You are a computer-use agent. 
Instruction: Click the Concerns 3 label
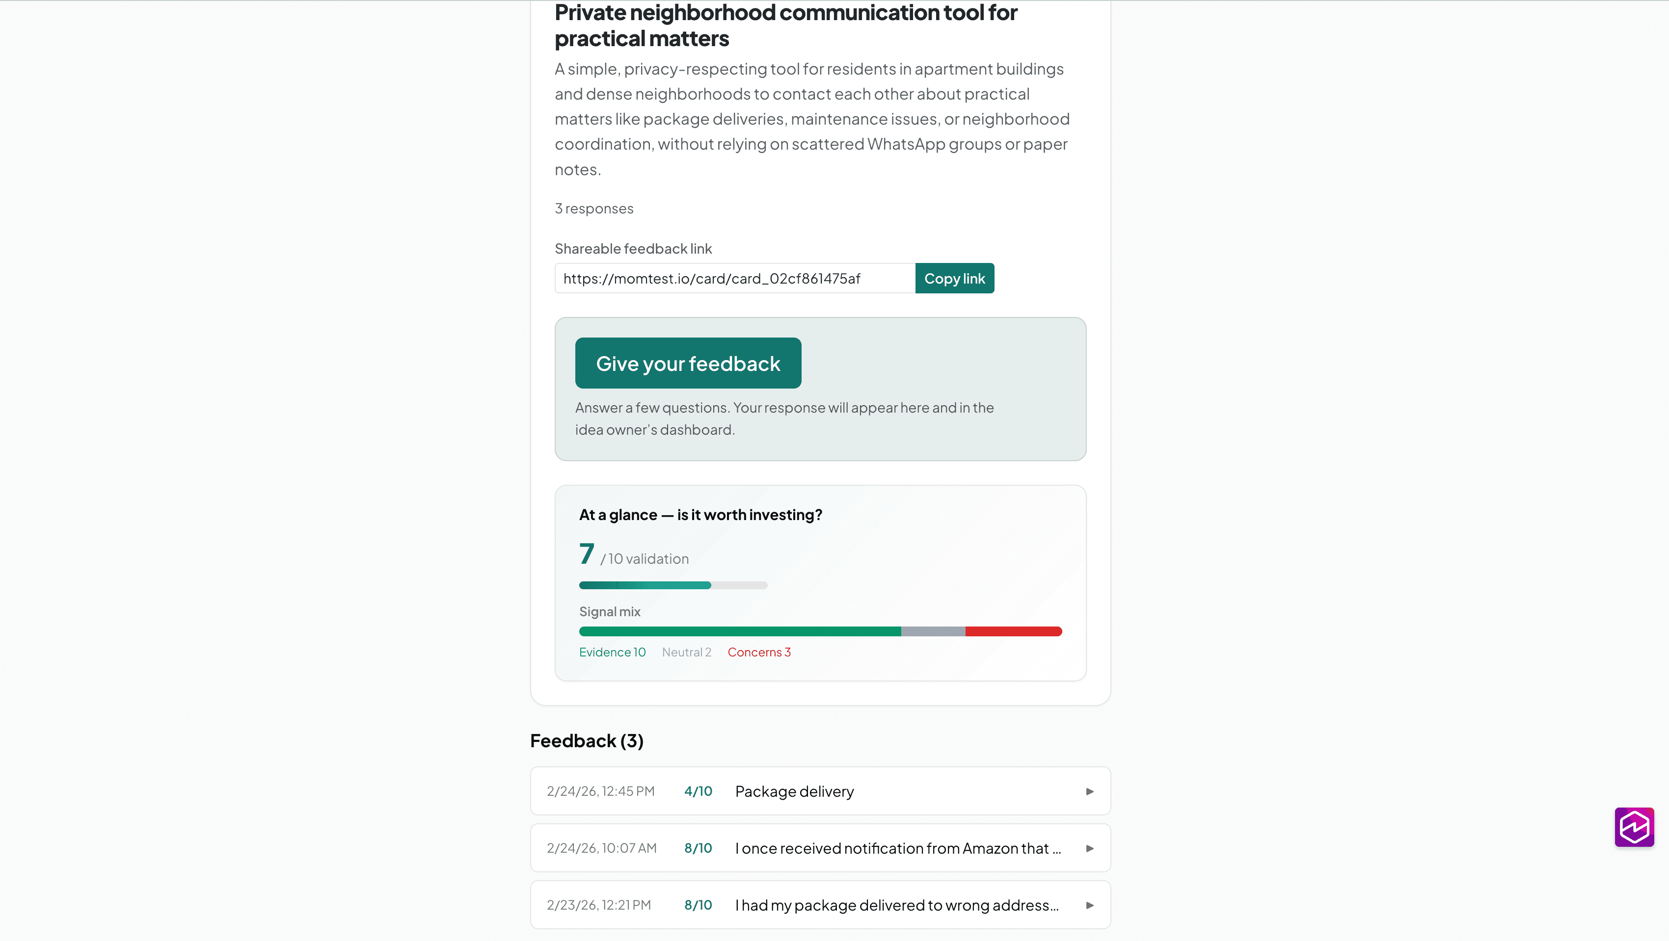759,652
